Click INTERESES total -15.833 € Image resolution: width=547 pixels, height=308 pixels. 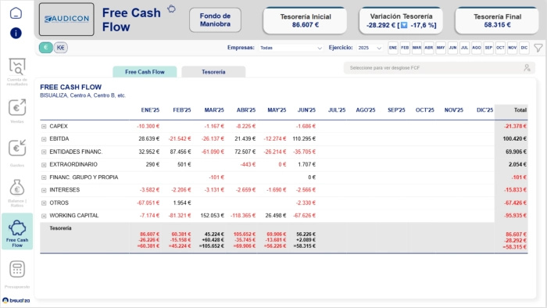[x=515, y=190]
